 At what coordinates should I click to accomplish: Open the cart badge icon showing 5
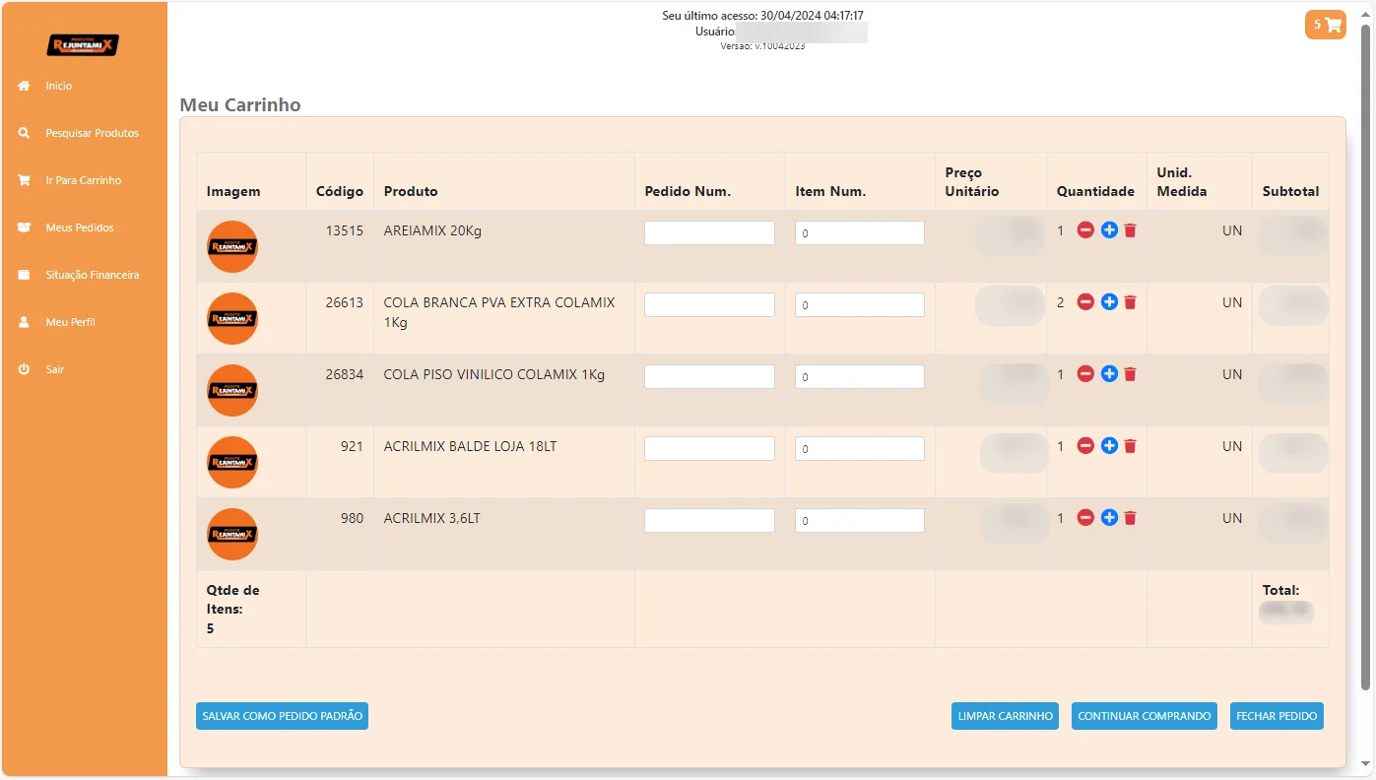pyautogui.click(x=1325, y=26)
